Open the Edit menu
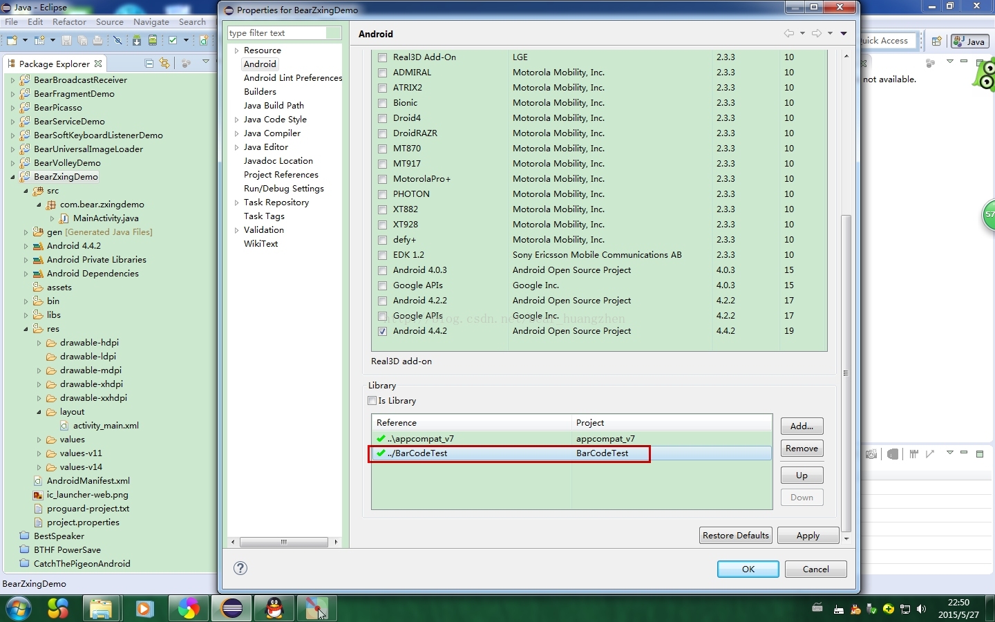The image size is (995, 622). tap(35, 22)
